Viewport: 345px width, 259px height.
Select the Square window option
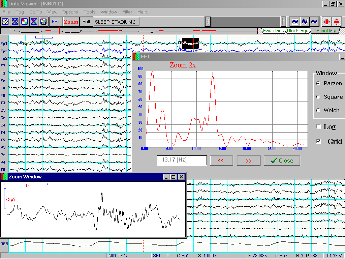coord(318,97)
